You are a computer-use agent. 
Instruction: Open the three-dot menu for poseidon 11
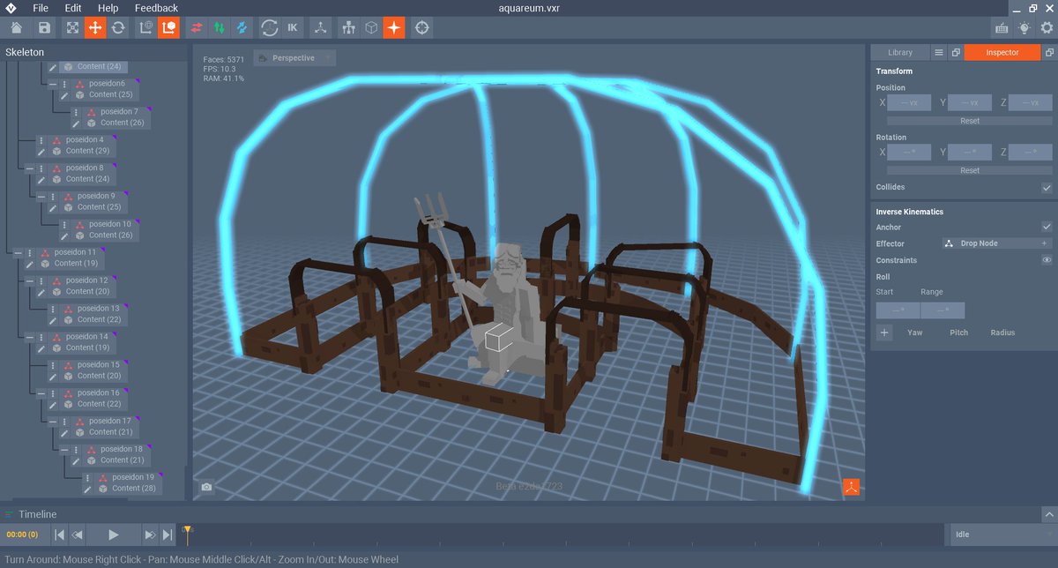click(29, 252)
